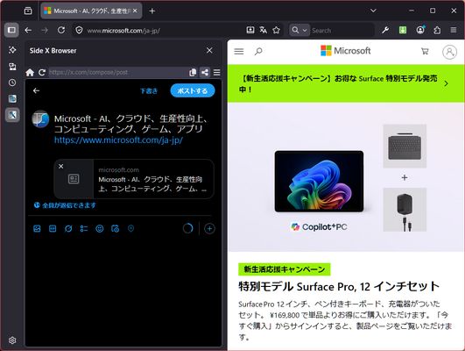Click the Surface keyboard thumbnail image
The height and width of the screenshot is (351, 465).
[x=405, y=147]
